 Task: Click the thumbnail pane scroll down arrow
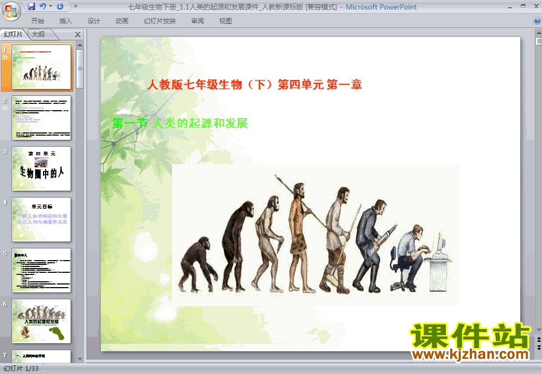pyautogui.click(x=80, y=359)
